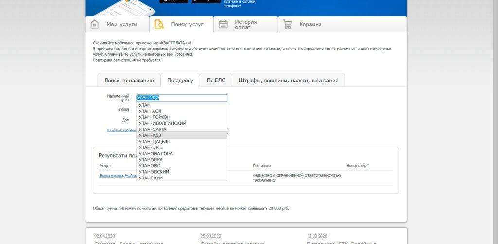
Task: Select the Штрафы, пошлины, налоги, взыскания tab
Action: (x=288, y=81)
